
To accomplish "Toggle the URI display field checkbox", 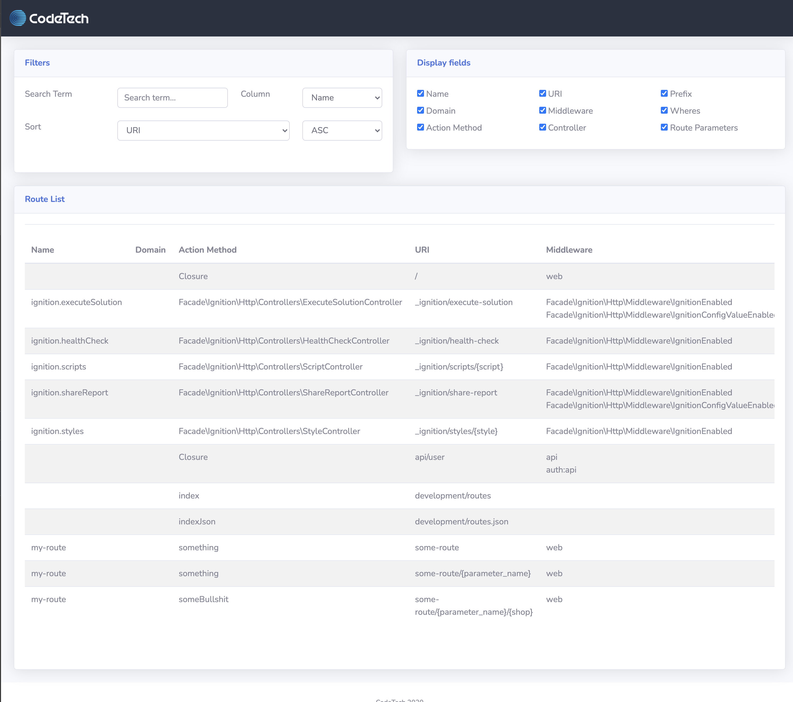I will (542, 94).
